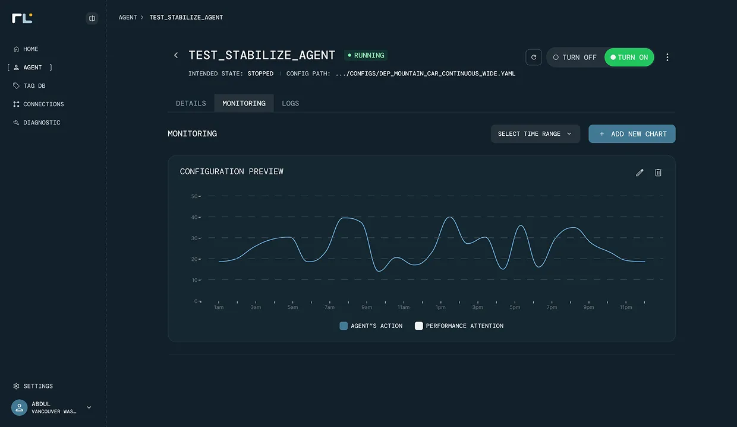Click the config path text
This screenshot has height=427, width=737.
point(426,74)
